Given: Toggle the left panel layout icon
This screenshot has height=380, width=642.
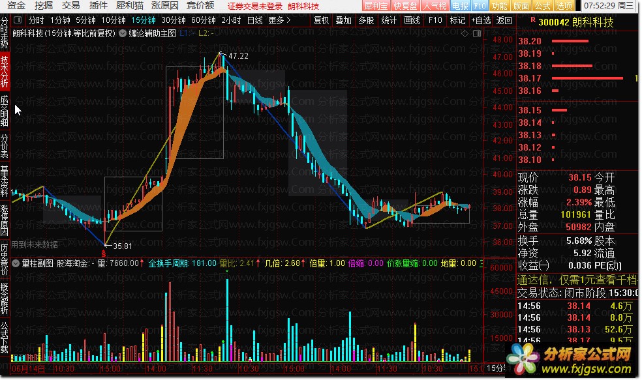Looking at the screenshot, I should (18, 20).
